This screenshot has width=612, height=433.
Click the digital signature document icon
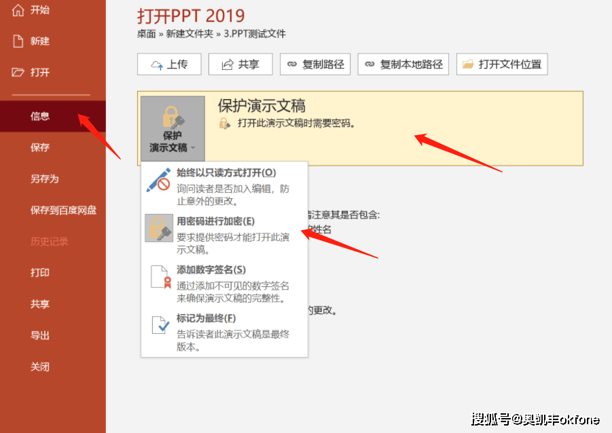pos(161,277)
